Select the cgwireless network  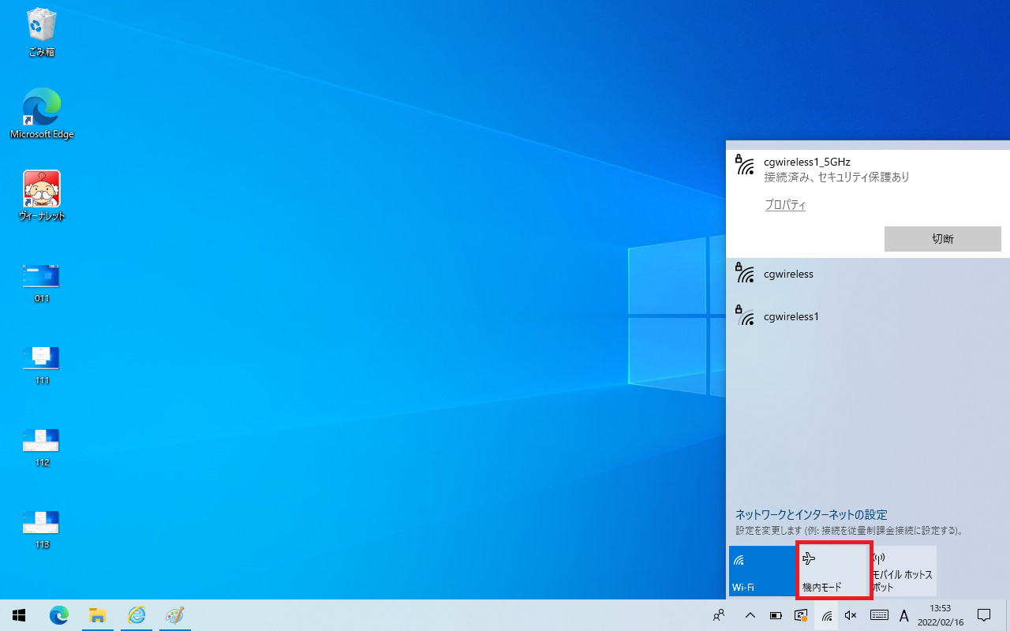tap(868, 275)
